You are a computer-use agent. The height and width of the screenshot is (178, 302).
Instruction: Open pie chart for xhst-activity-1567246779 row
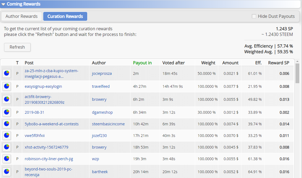[6, 147]
